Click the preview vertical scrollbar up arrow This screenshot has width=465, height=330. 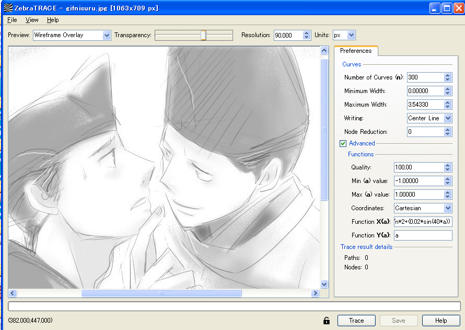click(x=324, y=51)
